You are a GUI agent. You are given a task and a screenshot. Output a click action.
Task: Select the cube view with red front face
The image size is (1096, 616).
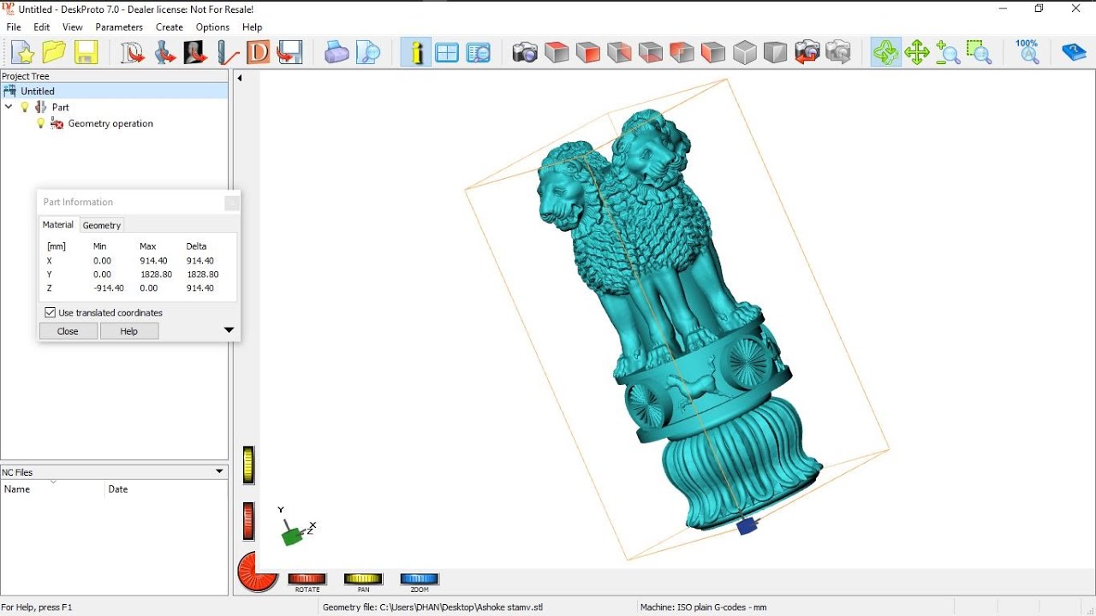[x=587, y=53]
